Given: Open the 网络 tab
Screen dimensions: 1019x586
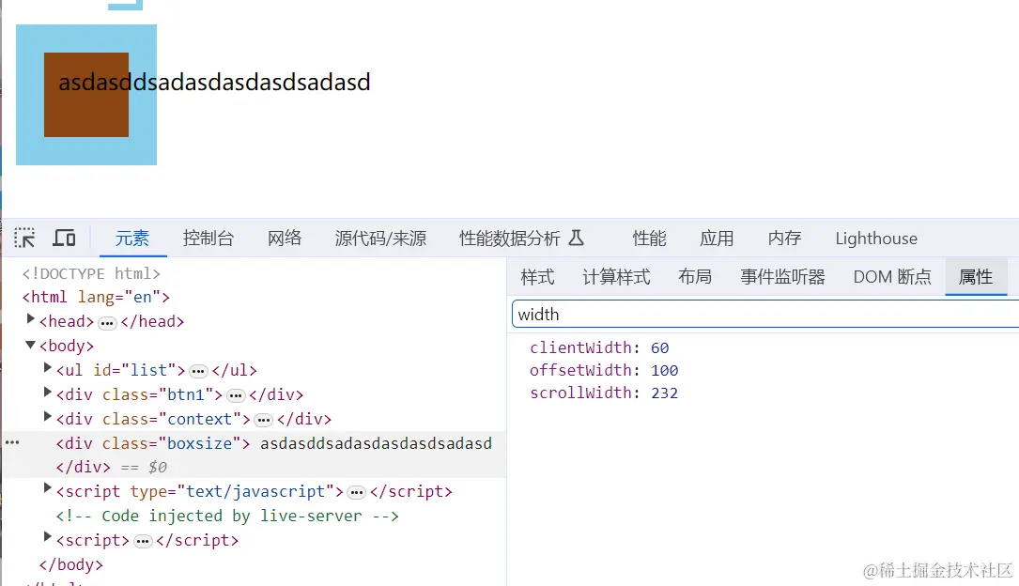Looking at the screenshot, I should [285, 239].
